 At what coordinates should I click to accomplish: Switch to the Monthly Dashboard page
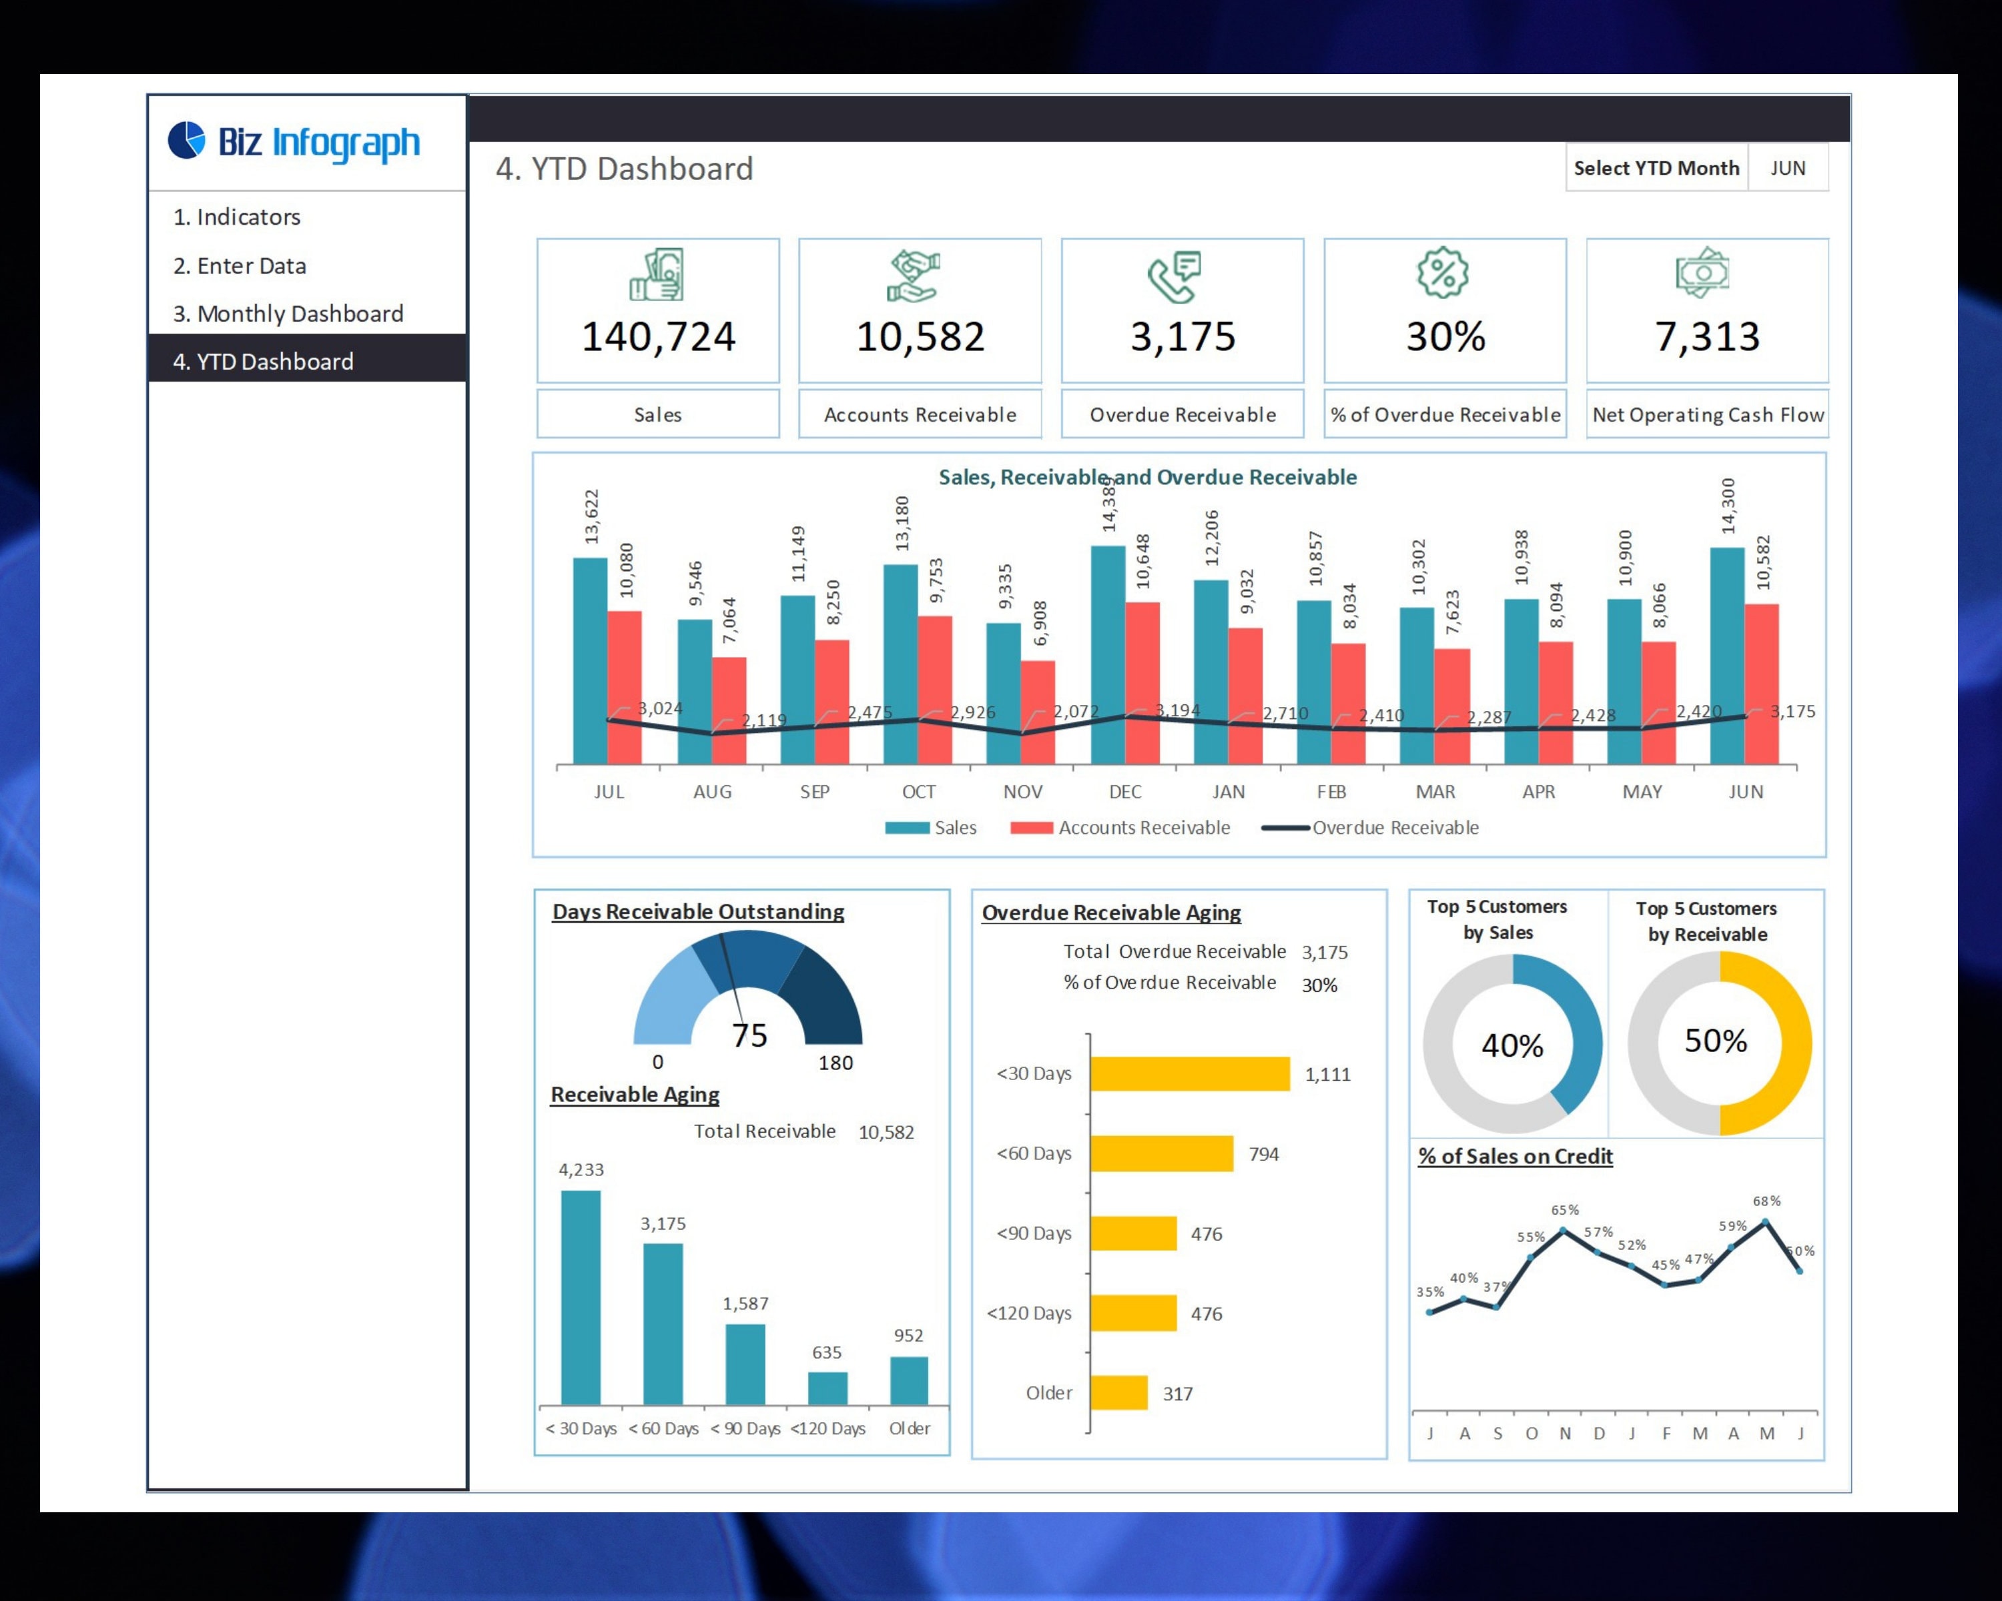288,314
